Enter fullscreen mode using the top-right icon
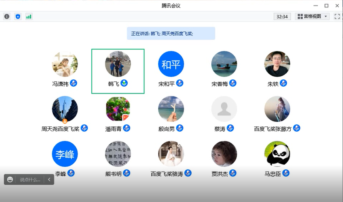343x202 pixels. (337, 16)
